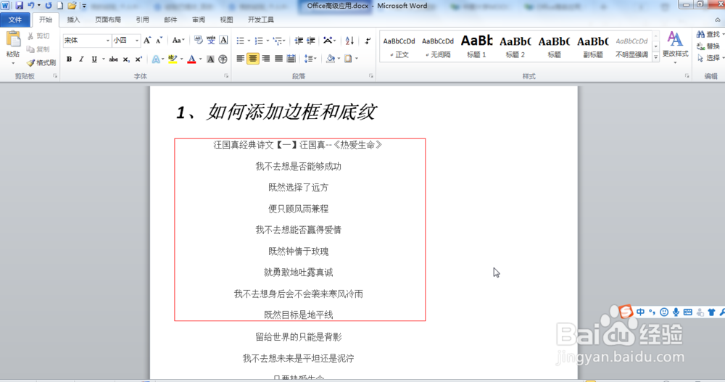Image resolution: width=725 pixels, height=382 pixels.
Task: Open the Change Case (Aa) dropdown
Action: click(178, 41)
